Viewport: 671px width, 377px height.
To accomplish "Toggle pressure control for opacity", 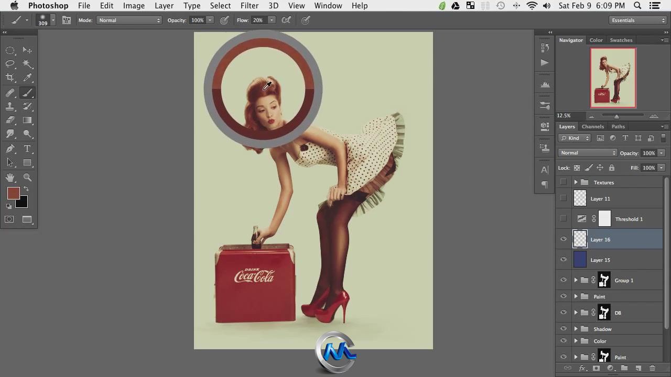I will click(x=224, y=20).
